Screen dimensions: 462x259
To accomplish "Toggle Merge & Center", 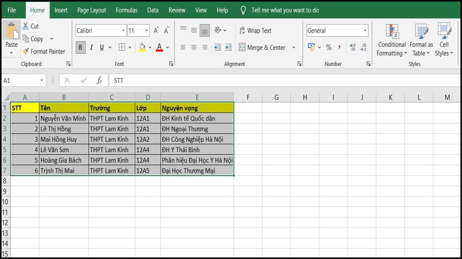I will click(262, 48).
